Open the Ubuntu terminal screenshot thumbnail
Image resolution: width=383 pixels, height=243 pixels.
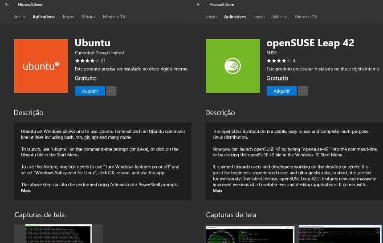59,234
